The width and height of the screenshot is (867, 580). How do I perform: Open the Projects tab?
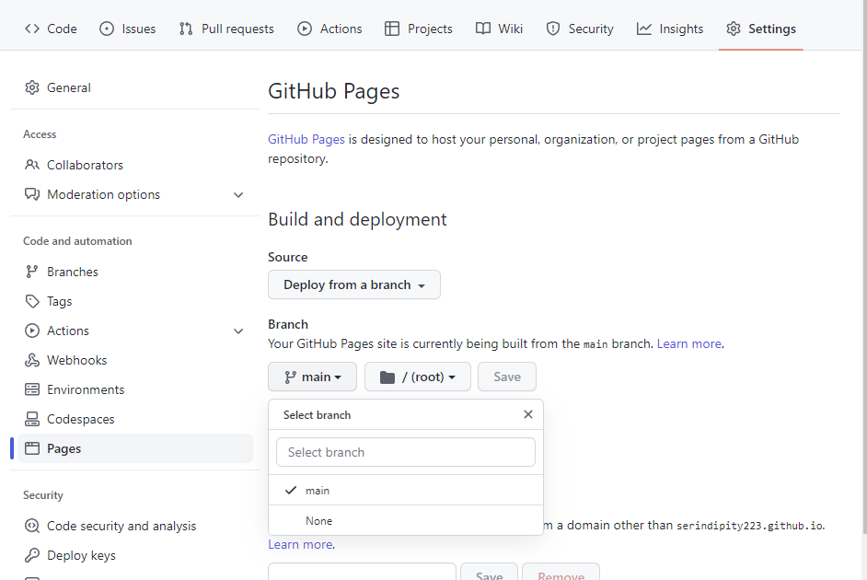tap(419, 29)
